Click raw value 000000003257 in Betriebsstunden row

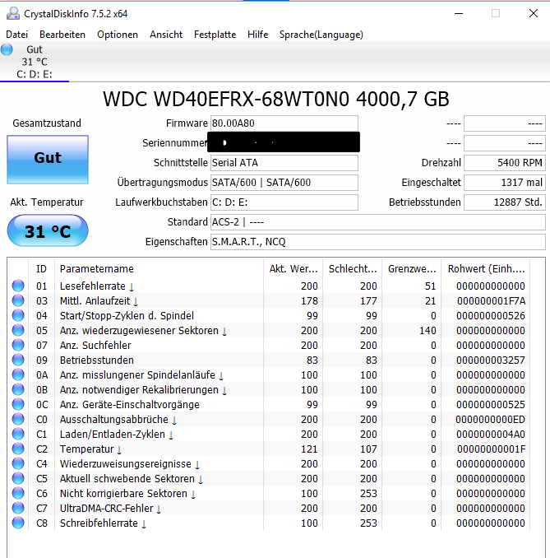point(491,360)
